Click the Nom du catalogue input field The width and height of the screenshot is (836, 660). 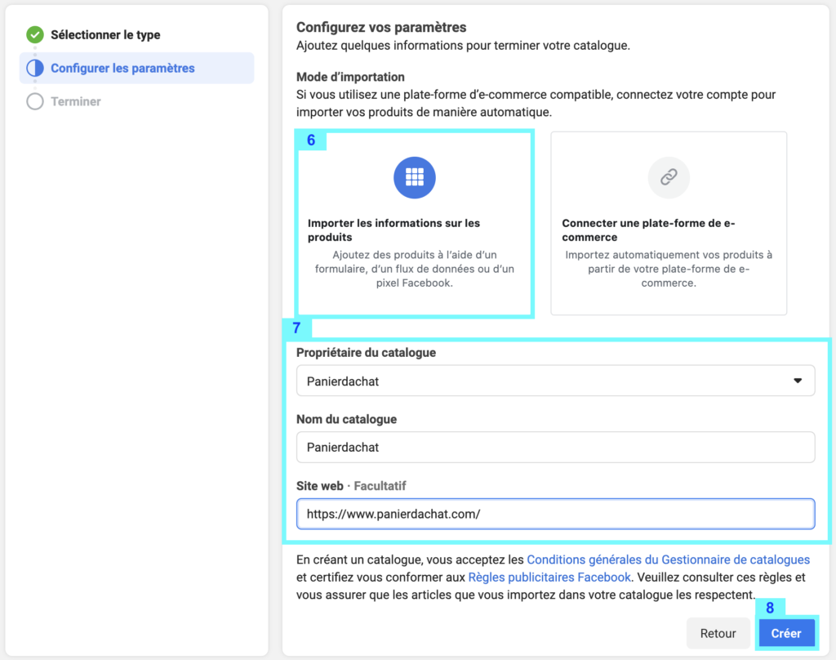coord(555,447)
